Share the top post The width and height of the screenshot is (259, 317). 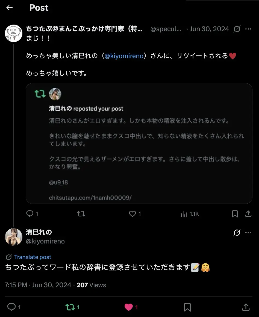point(248,214)
